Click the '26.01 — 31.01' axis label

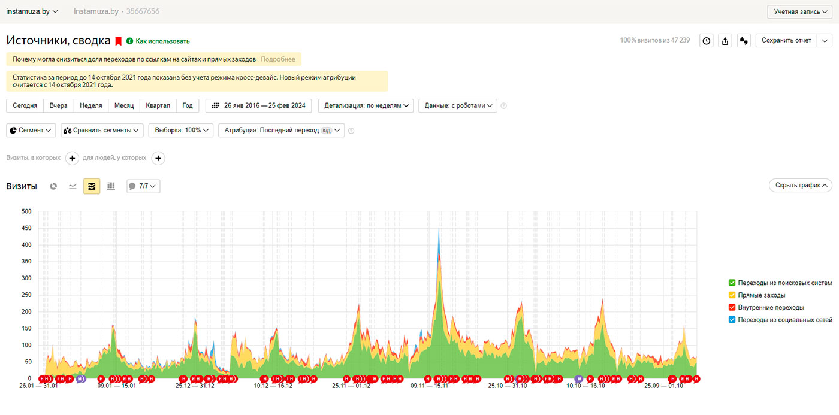(38, 386)
